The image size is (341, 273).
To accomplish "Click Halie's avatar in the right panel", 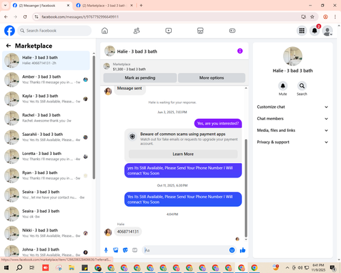I will [x=293, y=56].
